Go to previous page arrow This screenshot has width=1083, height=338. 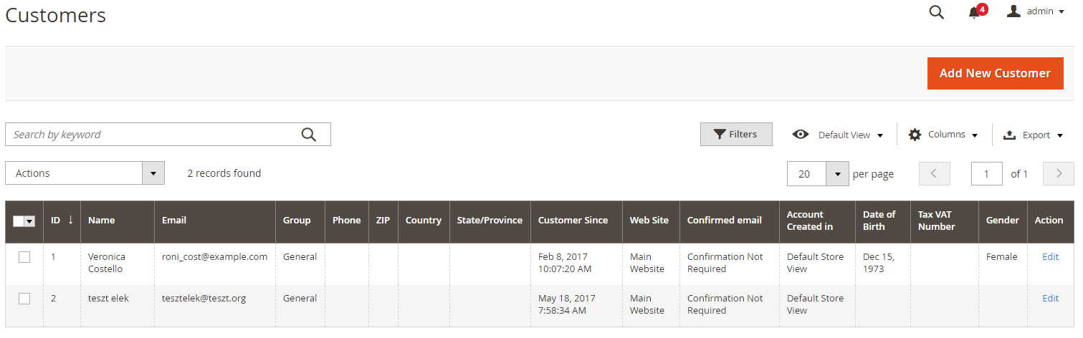(935, 173)
